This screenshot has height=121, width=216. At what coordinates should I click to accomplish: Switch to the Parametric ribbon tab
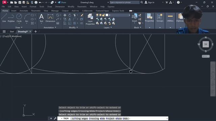pyautogui.click(x=36, y=11)
